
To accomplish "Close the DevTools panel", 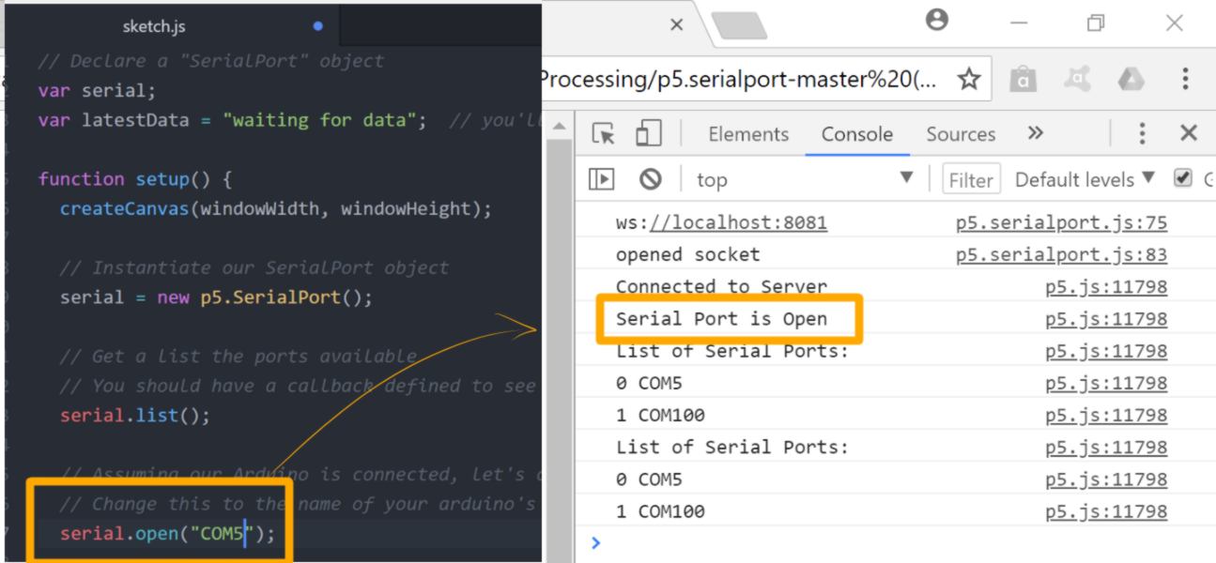I will pyautogui.click(x=1188, y=134).
